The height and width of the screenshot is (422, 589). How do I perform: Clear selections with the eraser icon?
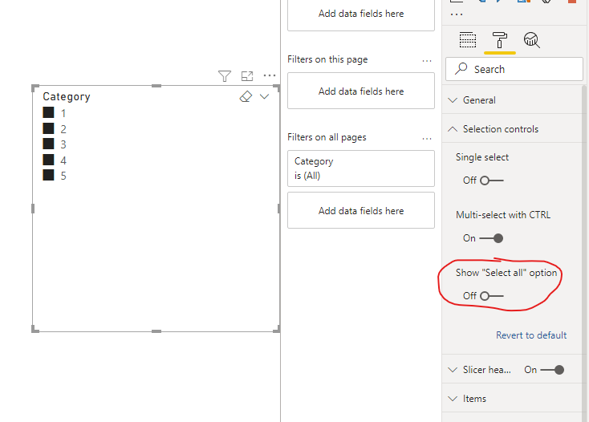coord(246,96)
